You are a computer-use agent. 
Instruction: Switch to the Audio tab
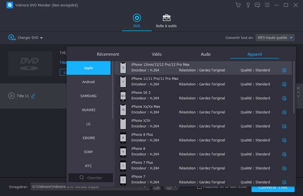206,54
